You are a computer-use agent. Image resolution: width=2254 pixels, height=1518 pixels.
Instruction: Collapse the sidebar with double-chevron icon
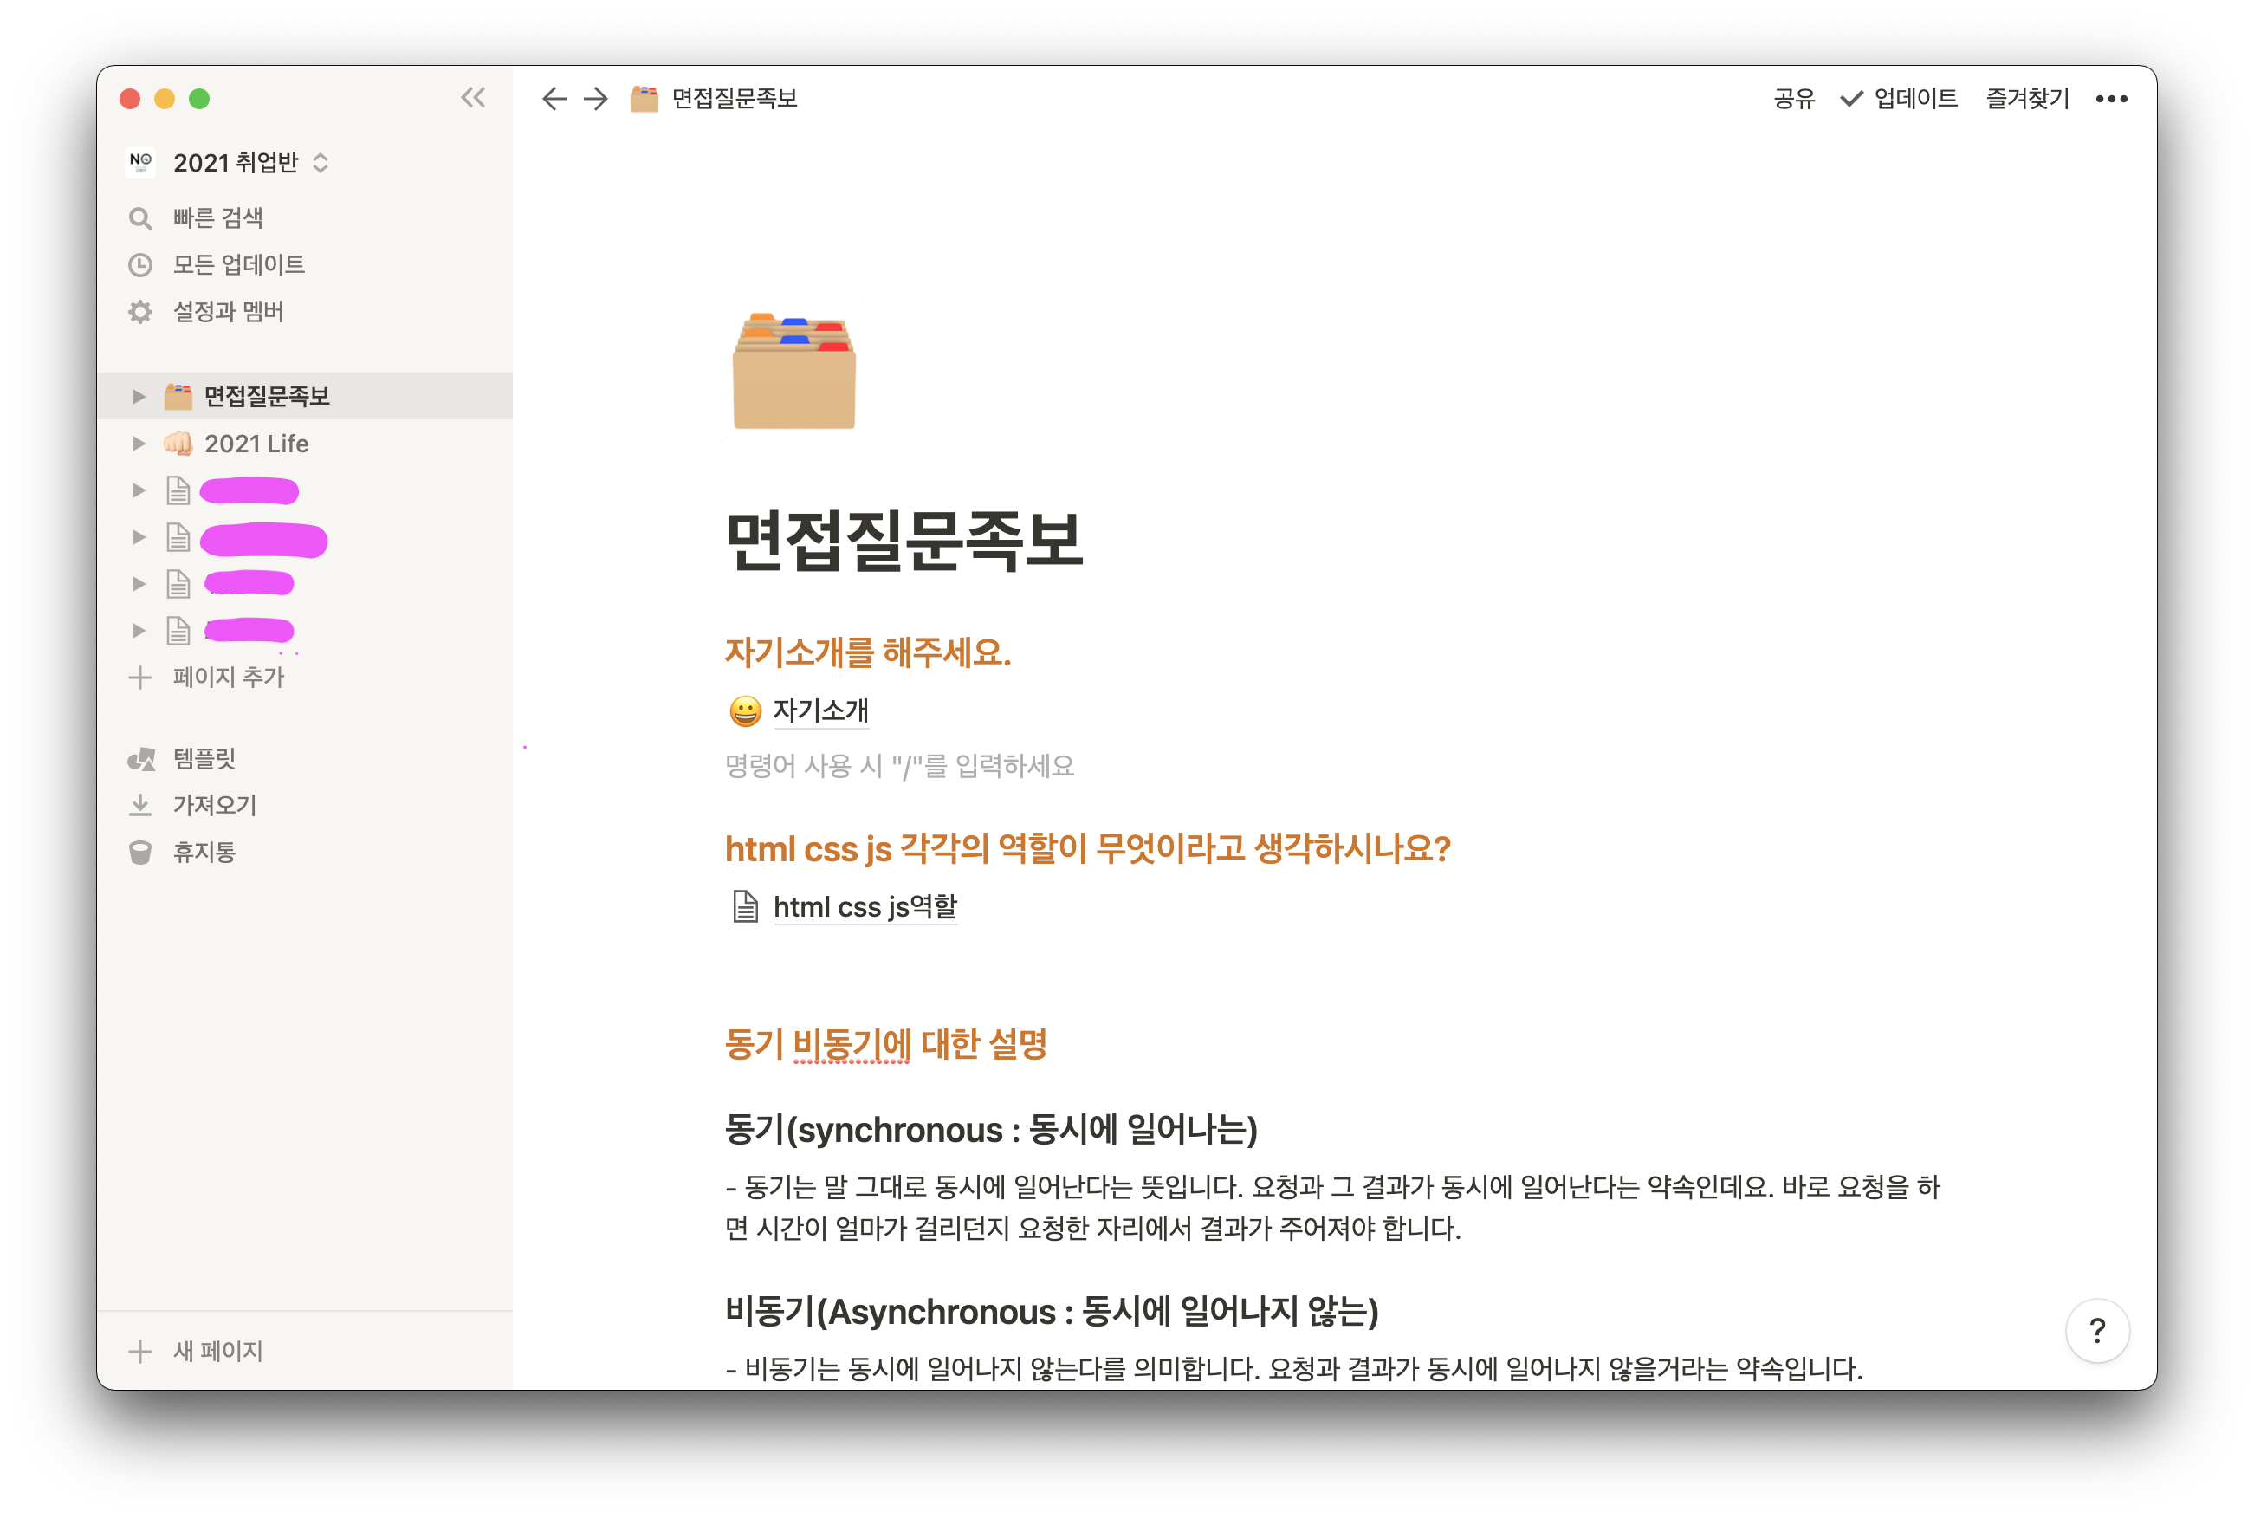click(473, 98)
